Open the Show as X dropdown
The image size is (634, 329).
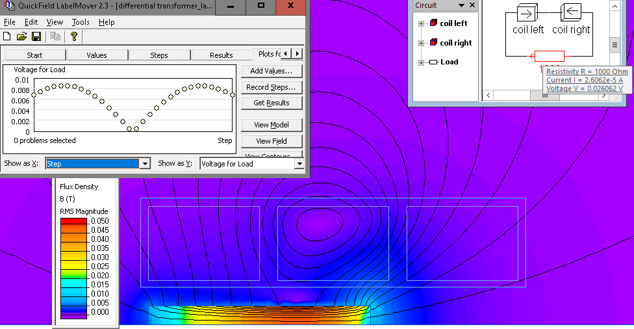[145, 163]
